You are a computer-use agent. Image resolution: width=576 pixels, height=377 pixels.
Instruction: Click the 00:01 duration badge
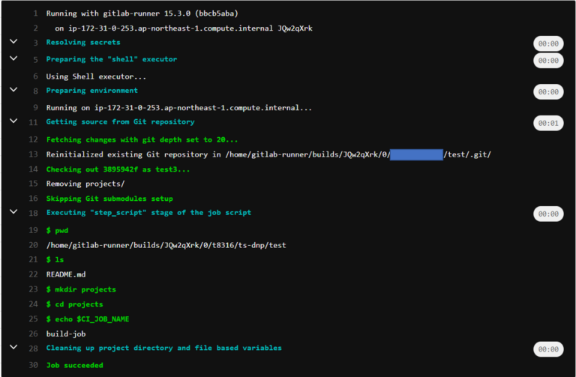[x=547, y=123]
